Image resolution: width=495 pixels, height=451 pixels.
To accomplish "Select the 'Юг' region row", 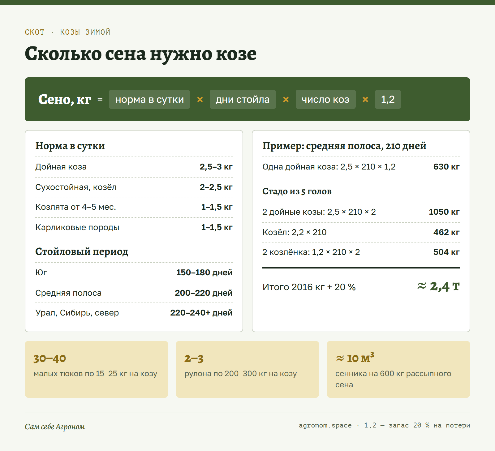I will 134,273.
